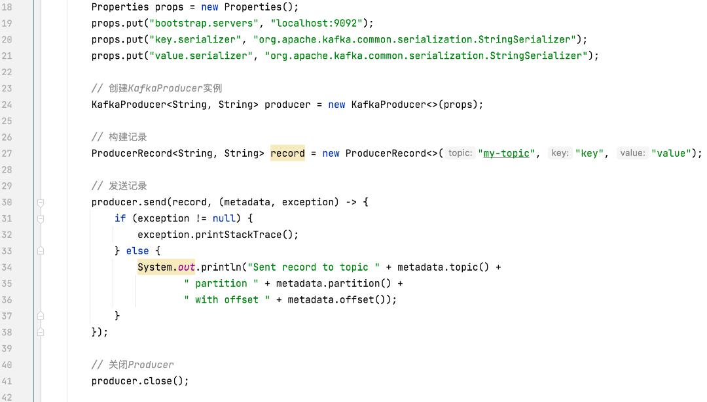Click the key: parameter hint

coord(560,153)
